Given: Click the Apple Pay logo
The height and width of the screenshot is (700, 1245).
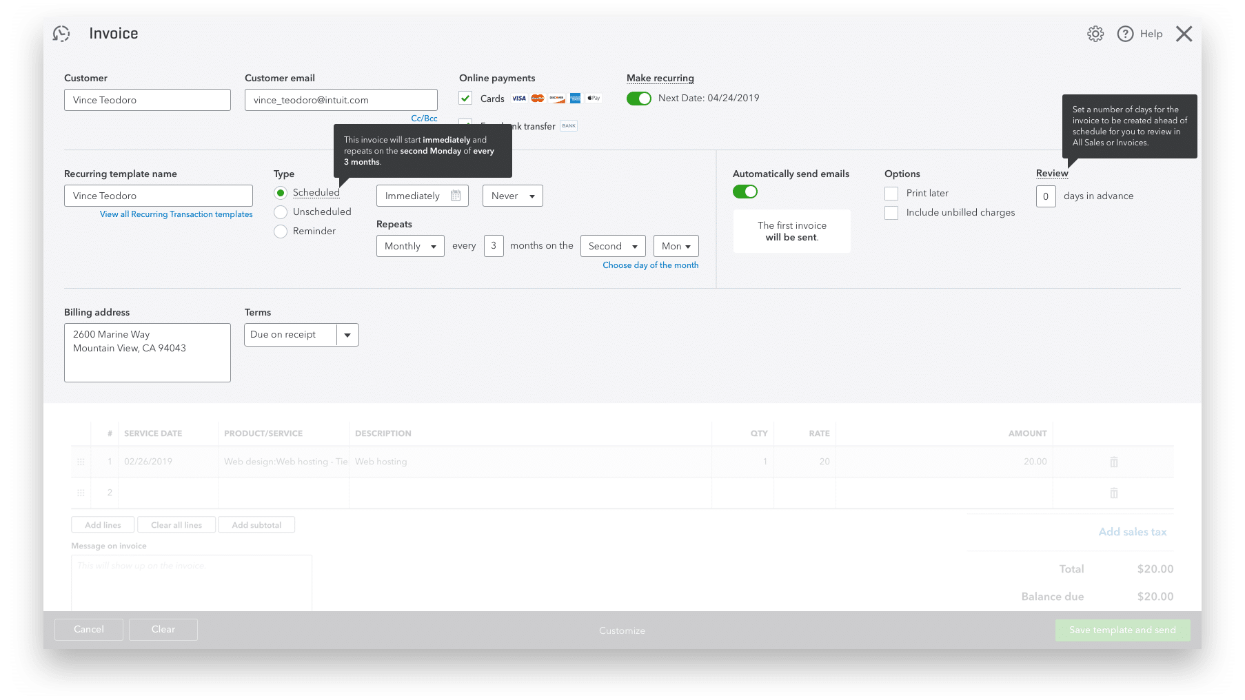Looking at the screenshot, I should coord(594,99).
